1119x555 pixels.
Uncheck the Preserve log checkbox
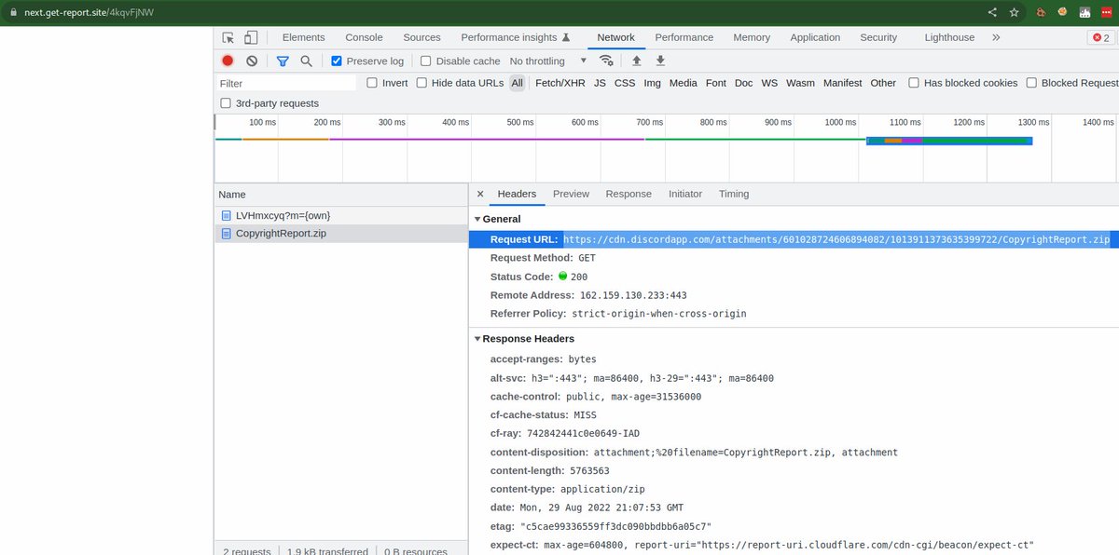click(337, 61)
